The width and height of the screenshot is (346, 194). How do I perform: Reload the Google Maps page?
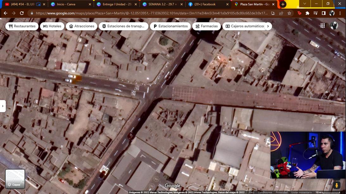(22, 13)
